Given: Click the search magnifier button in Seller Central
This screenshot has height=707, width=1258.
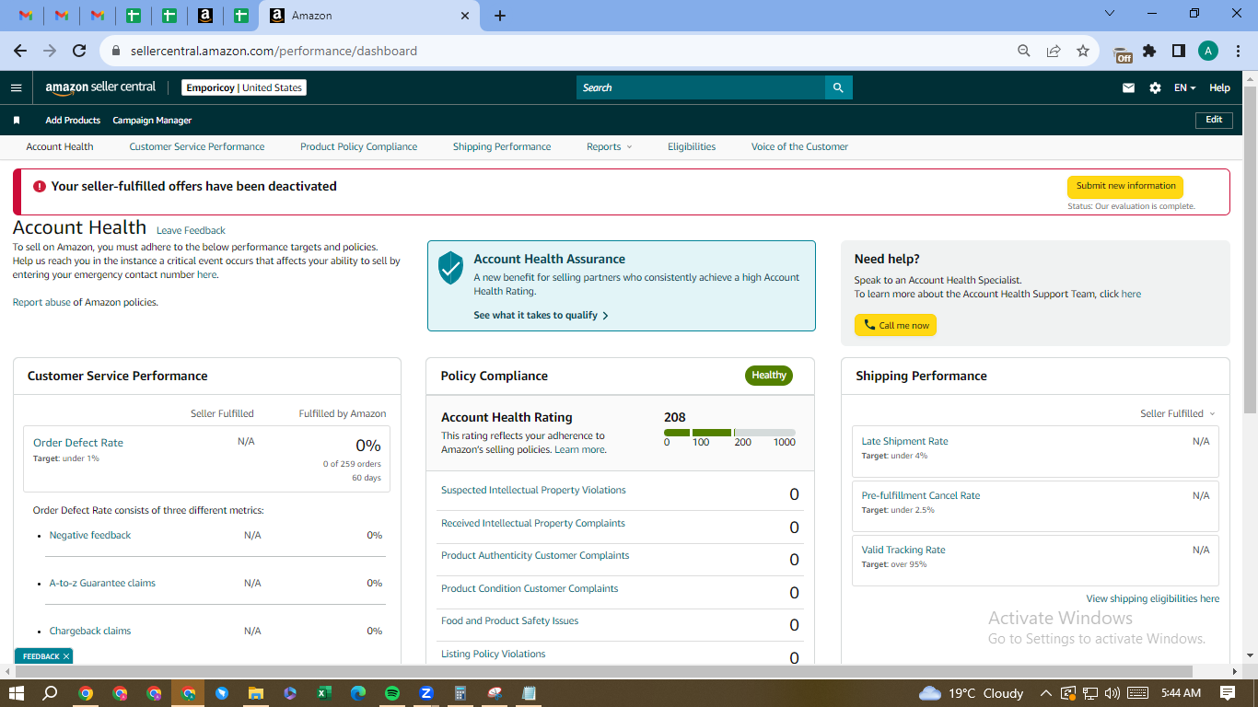Looking at the screenshot, I should point(838,87).
